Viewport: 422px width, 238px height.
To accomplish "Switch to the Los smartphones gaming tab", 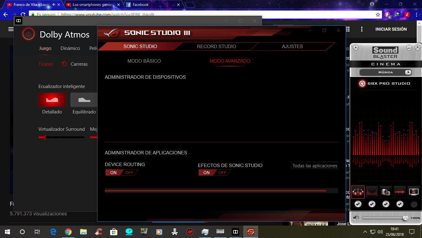I will tap(93, 5).
